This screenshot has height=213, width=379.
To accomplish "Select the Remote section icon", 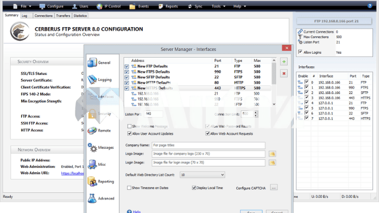I will pos(92,130).
